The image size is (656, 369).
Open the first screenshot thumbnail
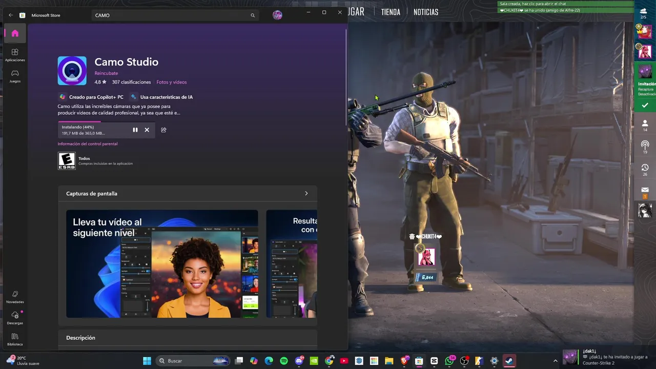[162, 263]
